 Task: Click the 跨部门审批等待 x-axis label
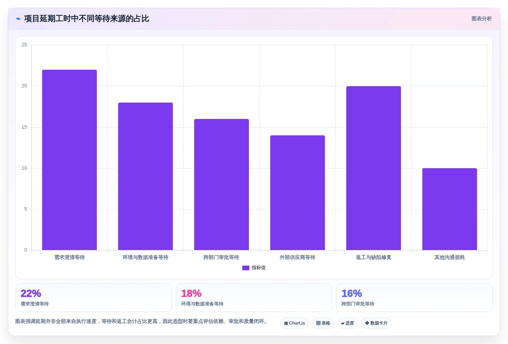[222, 257]
